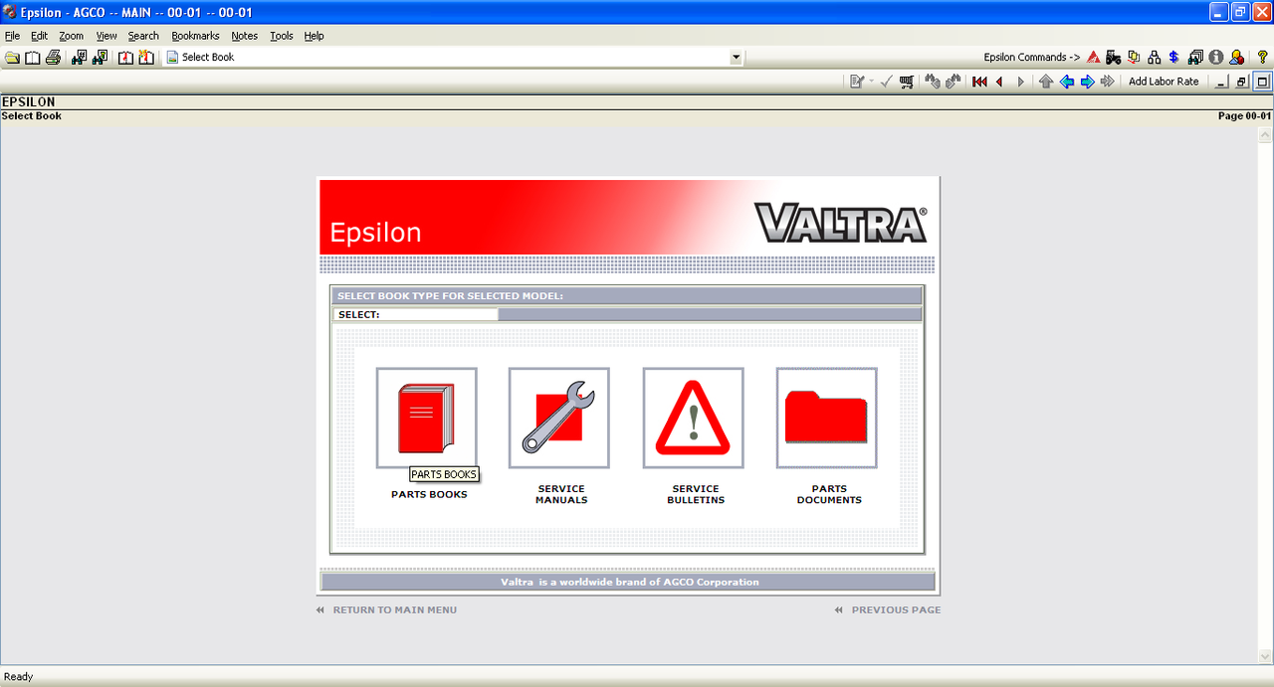Click the SERVICE BULLETINS caption text

click(696, 494)
